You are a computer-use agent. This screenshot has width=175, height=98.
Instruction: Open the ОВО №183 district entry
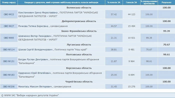click(9, 75)
